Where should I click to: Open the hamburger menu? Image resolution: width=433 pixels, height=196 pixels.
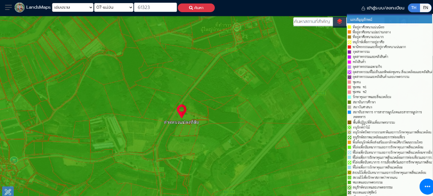click(x=8, y=7)
